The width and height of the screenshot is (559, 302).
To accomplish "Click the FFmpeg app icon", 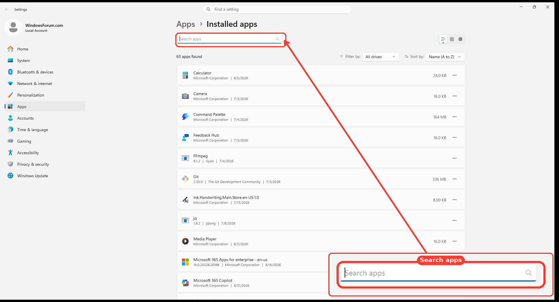I will [185, 158].
